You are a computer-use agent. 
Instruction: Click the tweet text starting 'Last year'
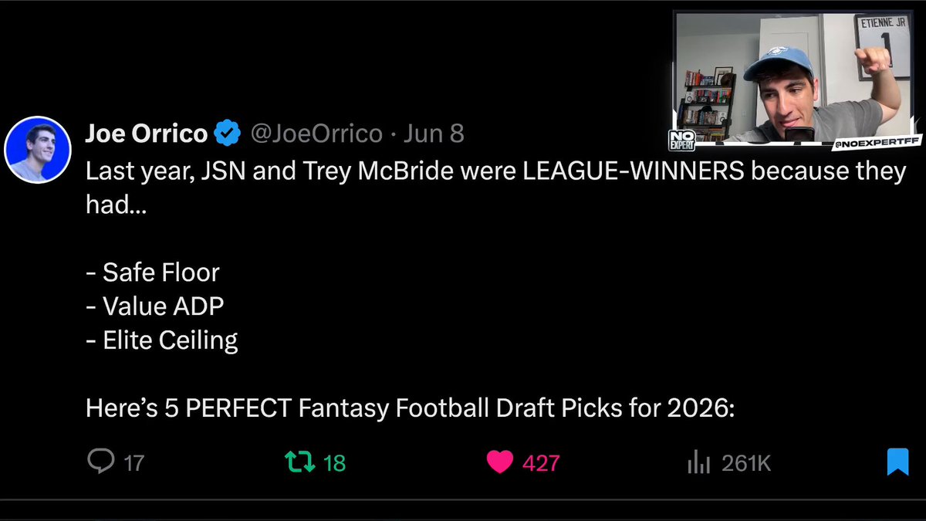tap(495, 188)
